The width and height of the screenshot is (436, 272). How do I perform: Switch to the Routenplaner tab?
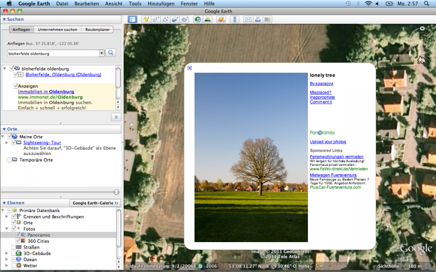point(97,29)
